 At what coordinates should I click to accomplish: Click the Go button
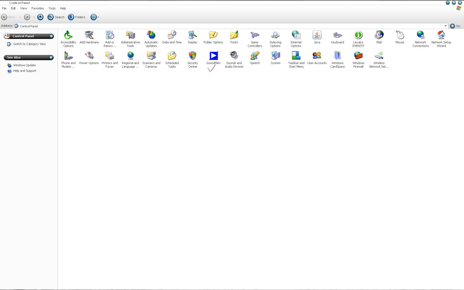point(455,26)
